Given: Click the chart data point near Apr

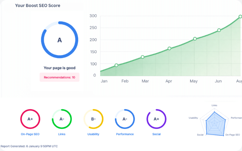Looking at the screenshot, I should 169,48.
